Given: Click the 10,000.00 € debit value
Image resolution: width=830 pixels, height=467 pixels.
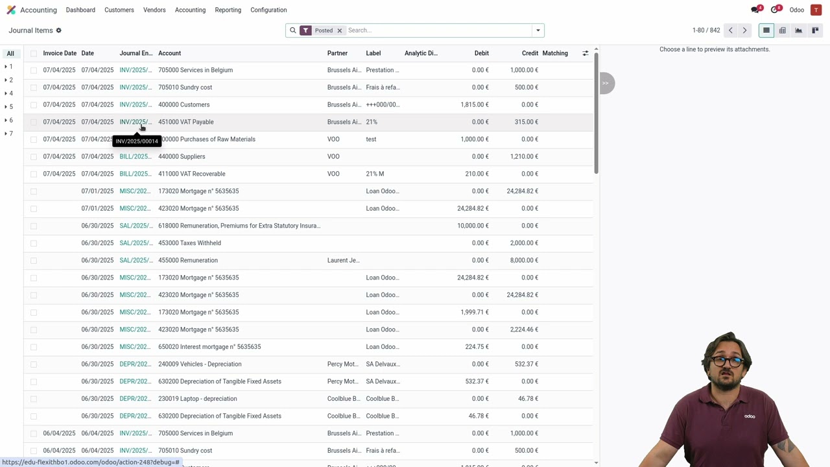Looking at the screenshot, I should click(x=473, y=226).
